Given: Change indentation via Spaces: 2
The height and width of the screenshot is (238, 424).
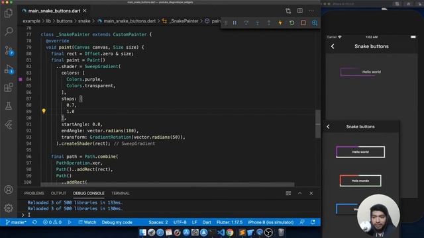Looking at the screenshot, I should pyautogui.click(x=158, y=222).
